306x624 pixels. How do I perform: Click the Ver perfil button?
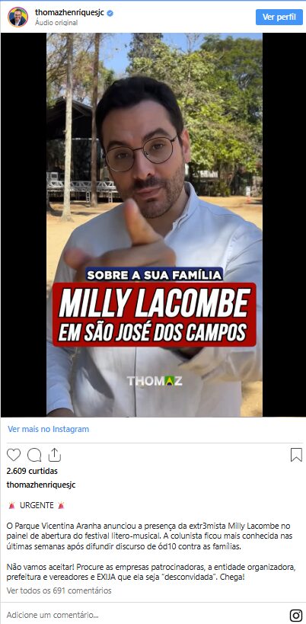coord(279,17)
